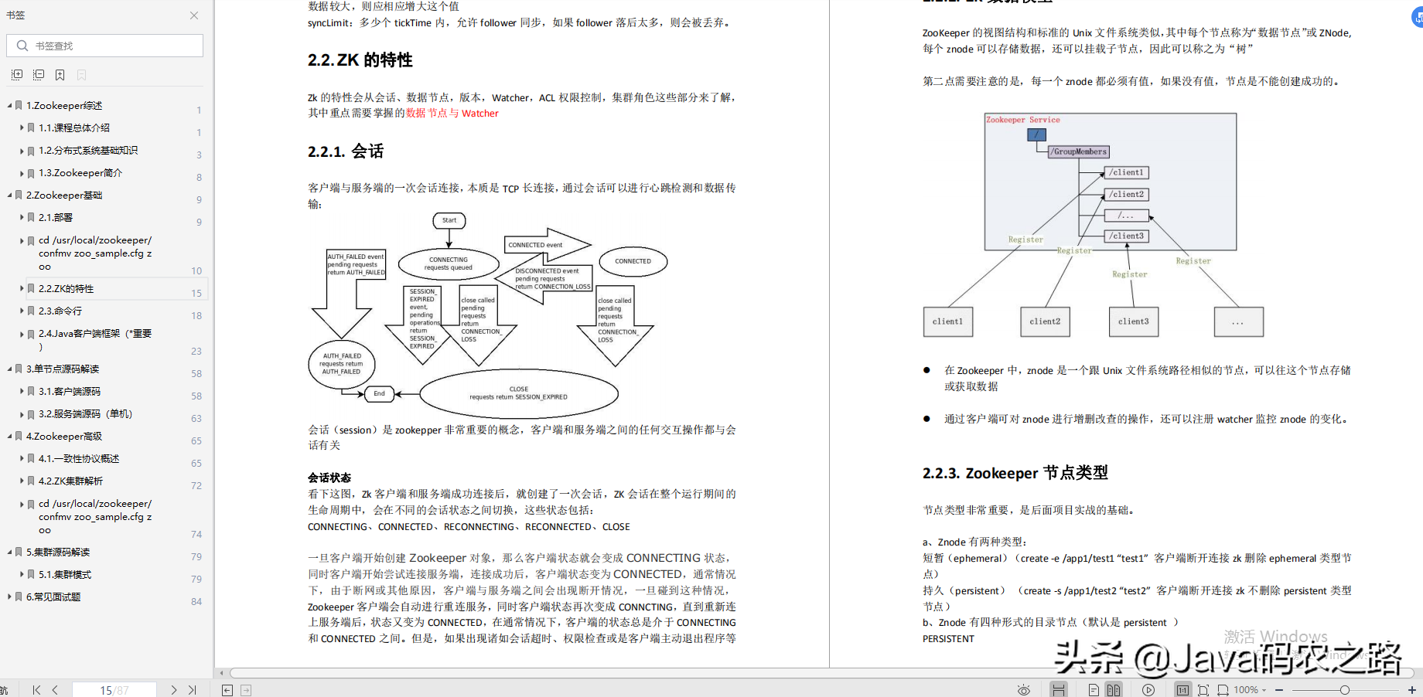Expand the 1.1.课程总体介绍 bookmark

[22, 127]
